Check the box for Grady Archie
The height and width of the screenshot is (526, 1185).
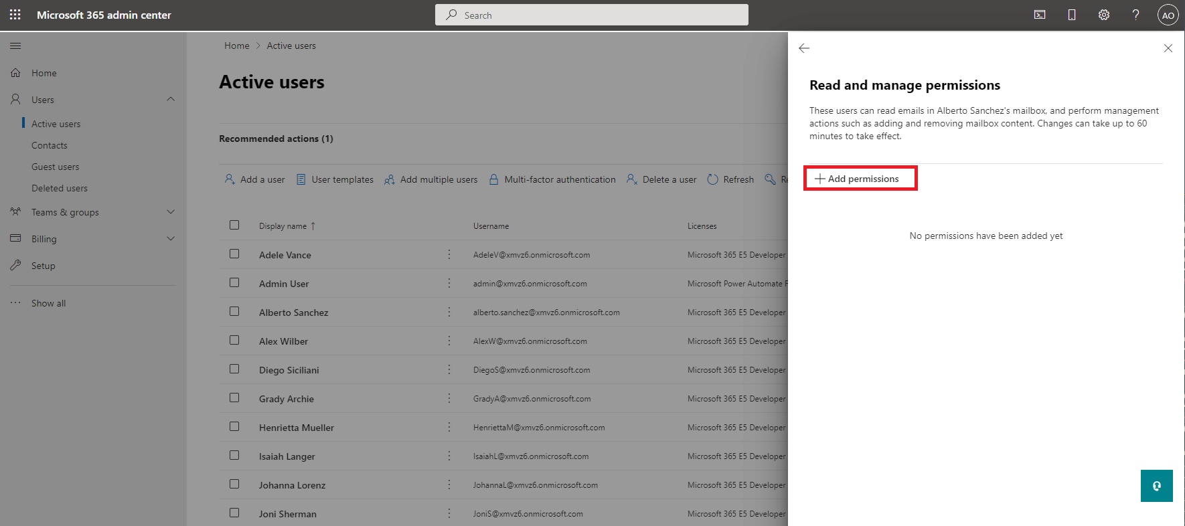tap(234, 398)
